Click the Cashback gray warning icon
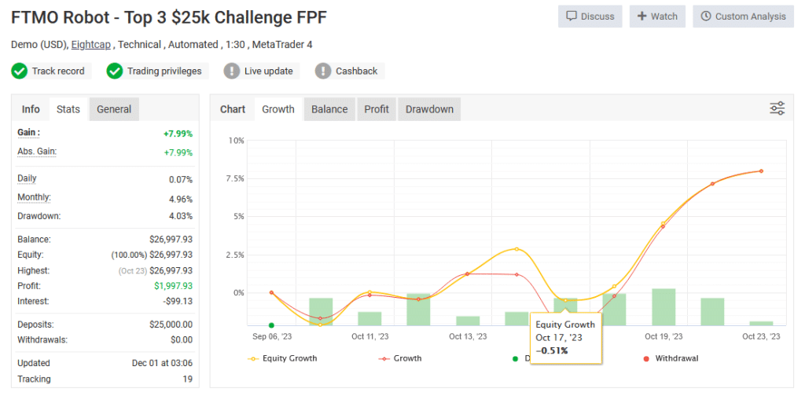This screenshot has height=396, width=805. [x=323, y=71]
